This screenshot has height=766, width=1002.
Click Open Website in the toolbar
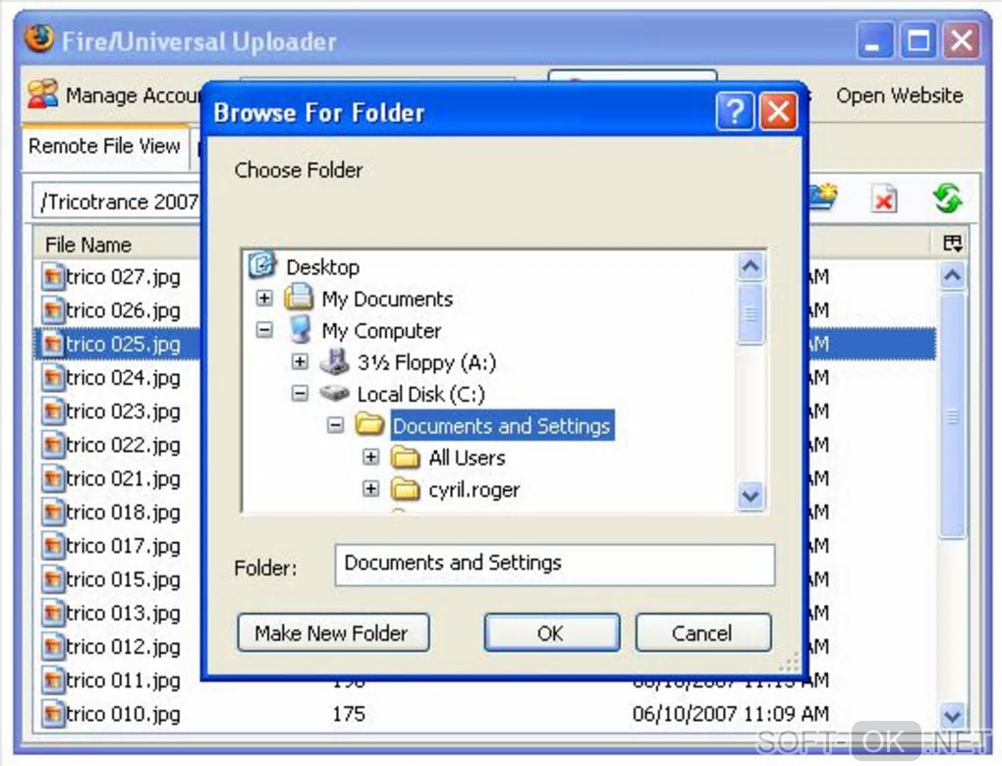click(x=899, y=95)
